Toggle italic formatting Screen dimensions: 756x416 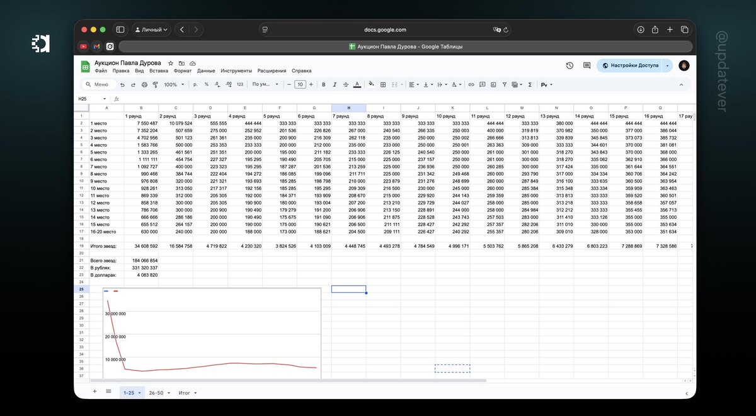tap(335, 84)
